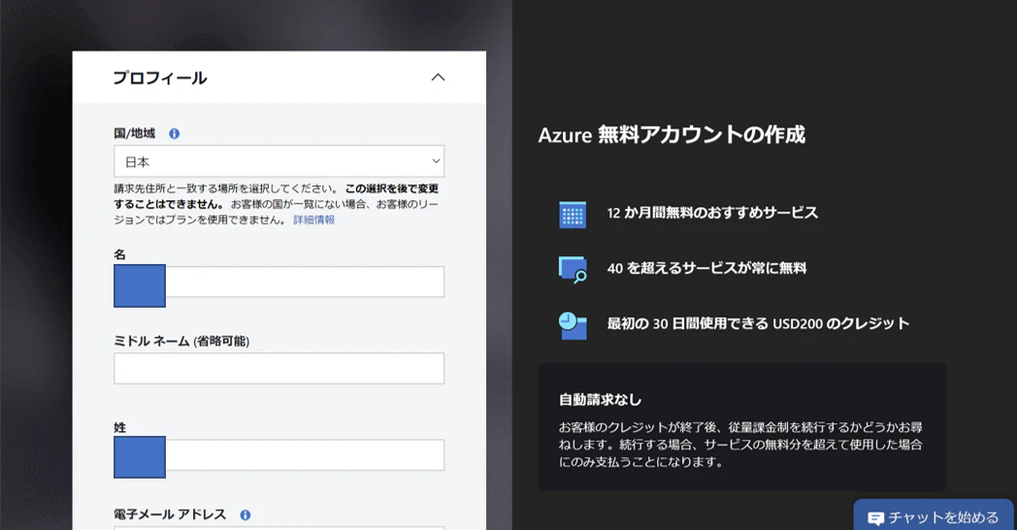The width and height of the screenshot is (1017, 530).
Task: Click text 40 を超えるサービスが常に無料
Action: (x=706, y=268)
